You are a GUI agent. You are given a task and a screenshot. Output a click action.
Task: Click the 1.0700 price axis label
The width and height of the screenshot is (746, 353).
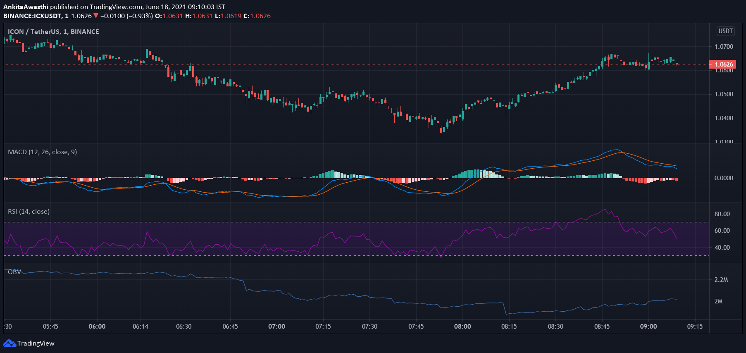coord(724,47)
